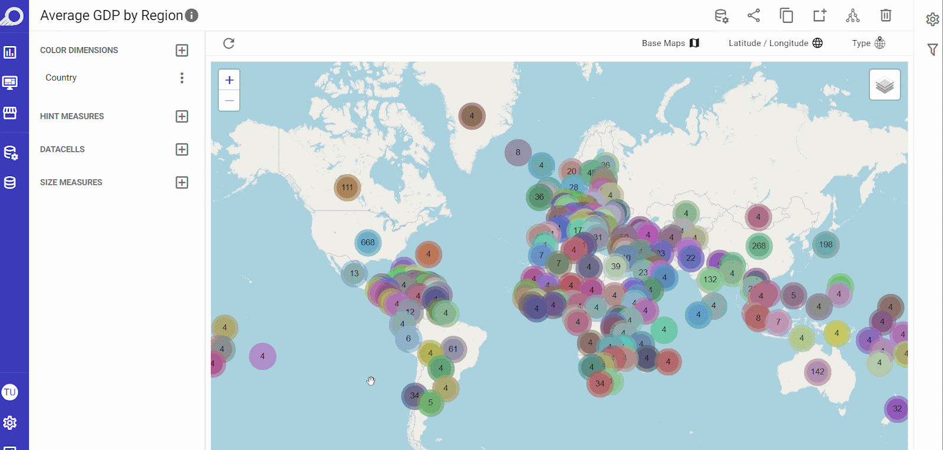
Task: Click the info icon beside the title
Action: pos(192,15)
